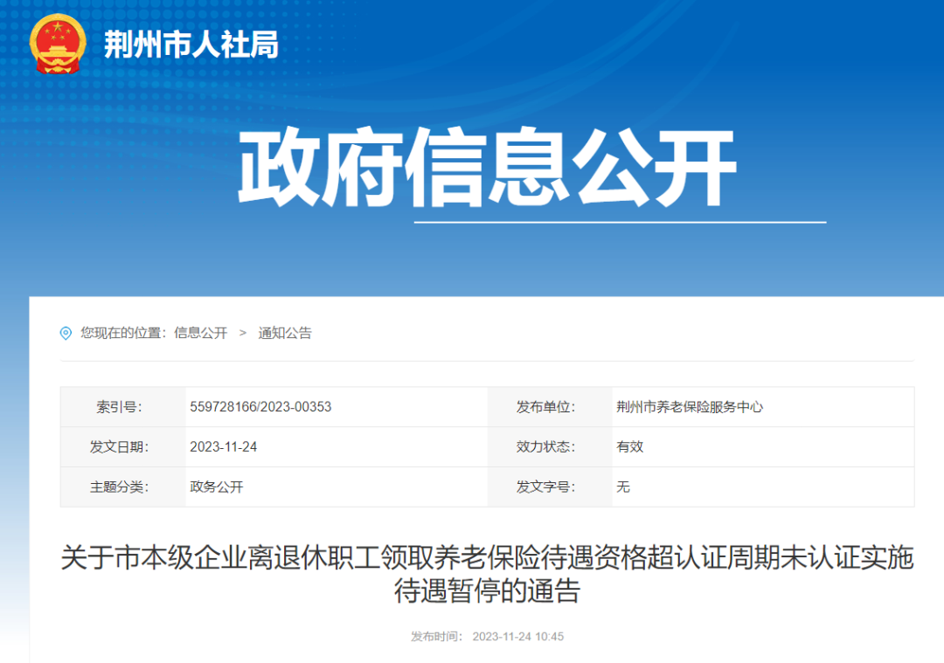The image size is (944, 663).
Task: Open the 通知公告 breadcrumb link
Action: point(286,333)
